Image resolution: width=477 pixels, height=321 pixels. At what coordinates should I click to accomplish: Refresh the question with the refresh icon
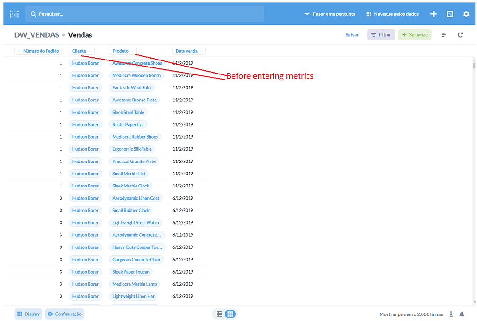coord(460,34)
